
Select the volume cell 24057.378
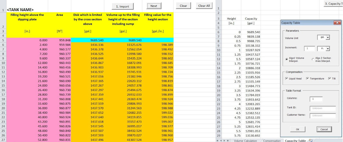123,86
